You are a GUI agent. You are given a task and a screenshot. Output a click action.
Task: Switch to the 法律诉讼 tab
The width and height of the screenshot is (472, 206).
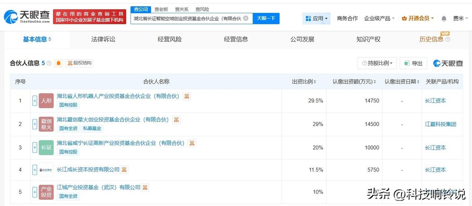(x=103, y=39)
